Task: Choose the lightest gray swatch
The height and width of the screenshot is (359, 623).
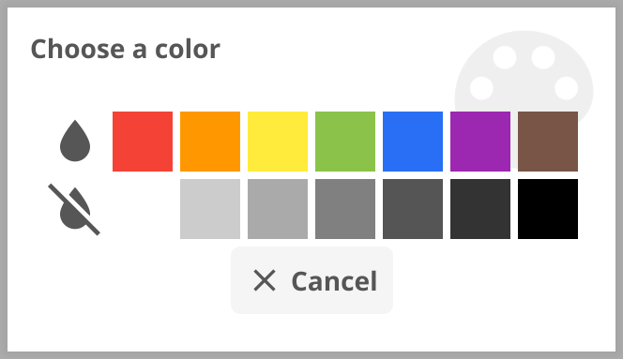Action: point(210,209)
